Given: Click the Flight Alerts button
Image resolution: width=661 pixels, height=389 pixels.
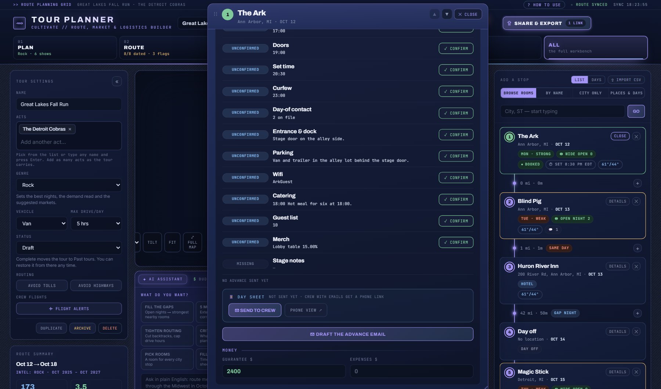Looking at the screenshot, I should [x=69, y=309].
